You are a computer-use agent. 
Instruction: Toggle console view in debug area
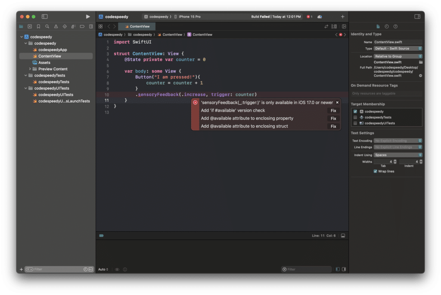tap(344, 270)
